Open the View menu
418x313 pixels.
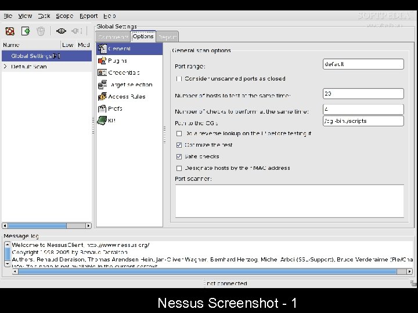point(25,16)
